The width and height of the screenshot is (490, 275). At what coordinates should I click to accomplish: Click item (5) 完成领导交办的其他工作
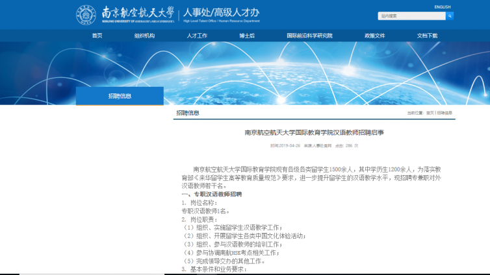coord(224,261)
